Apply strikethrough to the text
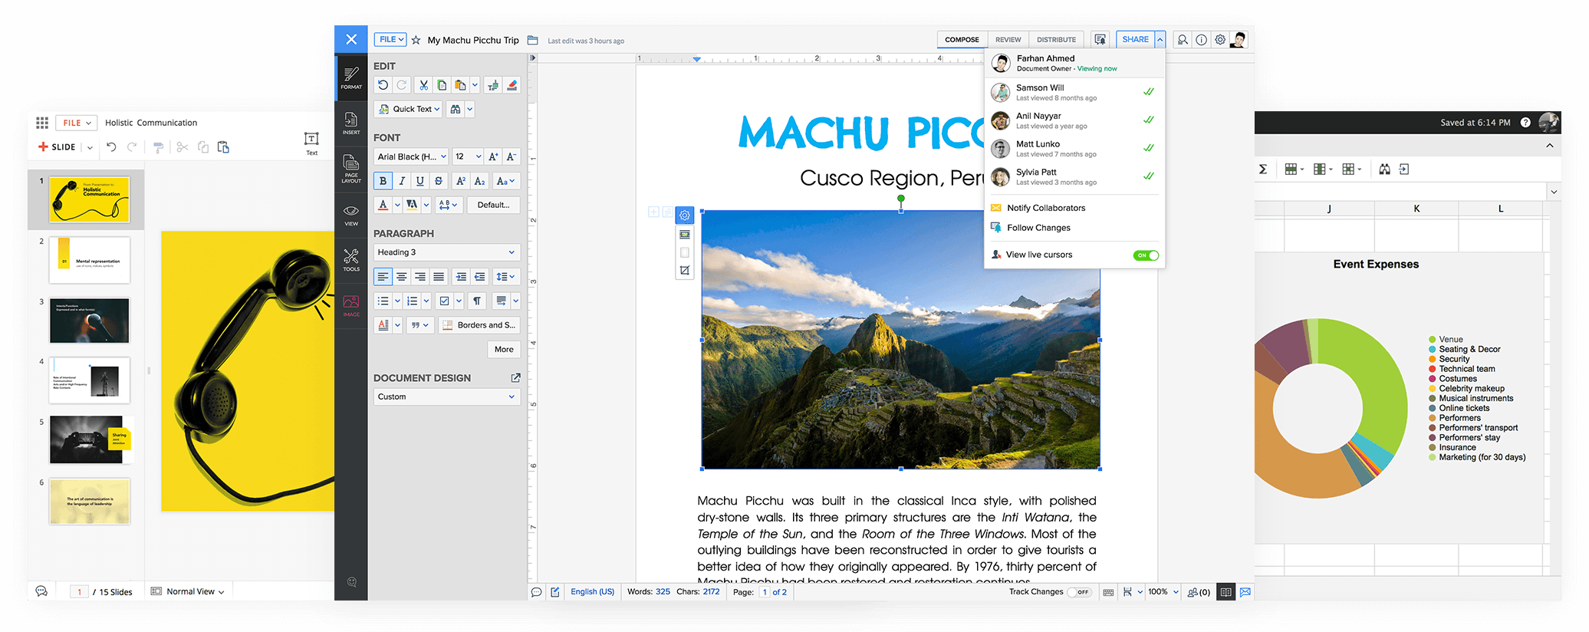This screenshot has height=632, width=1589. [x=439, y=181]
